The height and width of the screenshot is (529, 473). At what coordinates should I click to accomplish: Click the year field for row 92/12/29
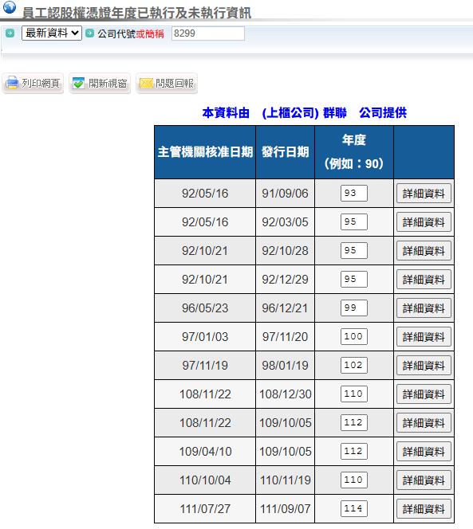pos(353,279)
